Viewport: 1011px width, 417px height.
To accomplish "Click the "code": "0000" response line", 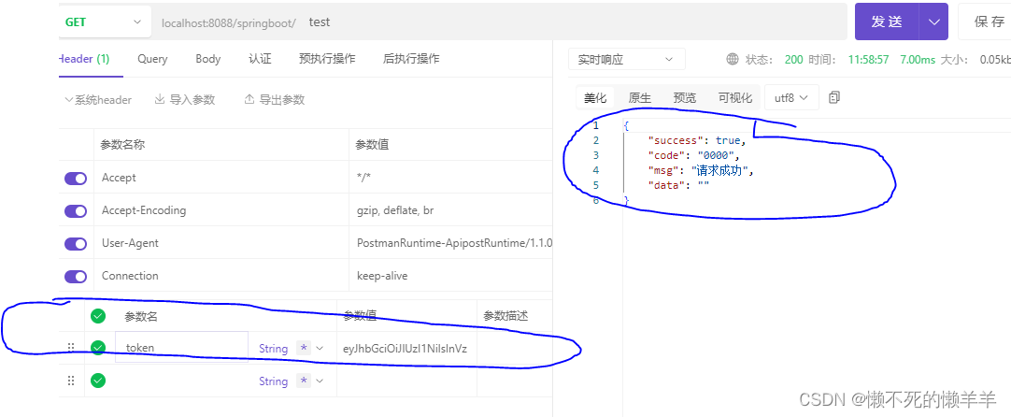I will tap(693, 155).
